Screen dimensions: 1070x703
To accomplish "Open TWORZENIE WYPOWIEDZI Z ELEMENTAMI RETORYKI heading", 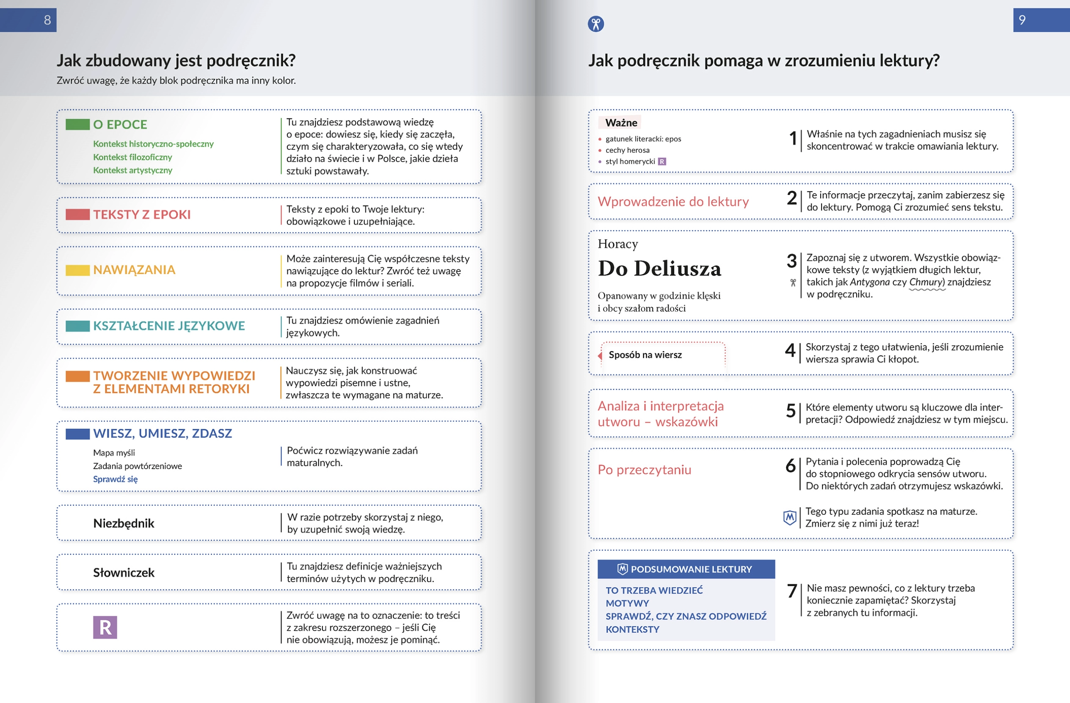I will click(174, 382).
